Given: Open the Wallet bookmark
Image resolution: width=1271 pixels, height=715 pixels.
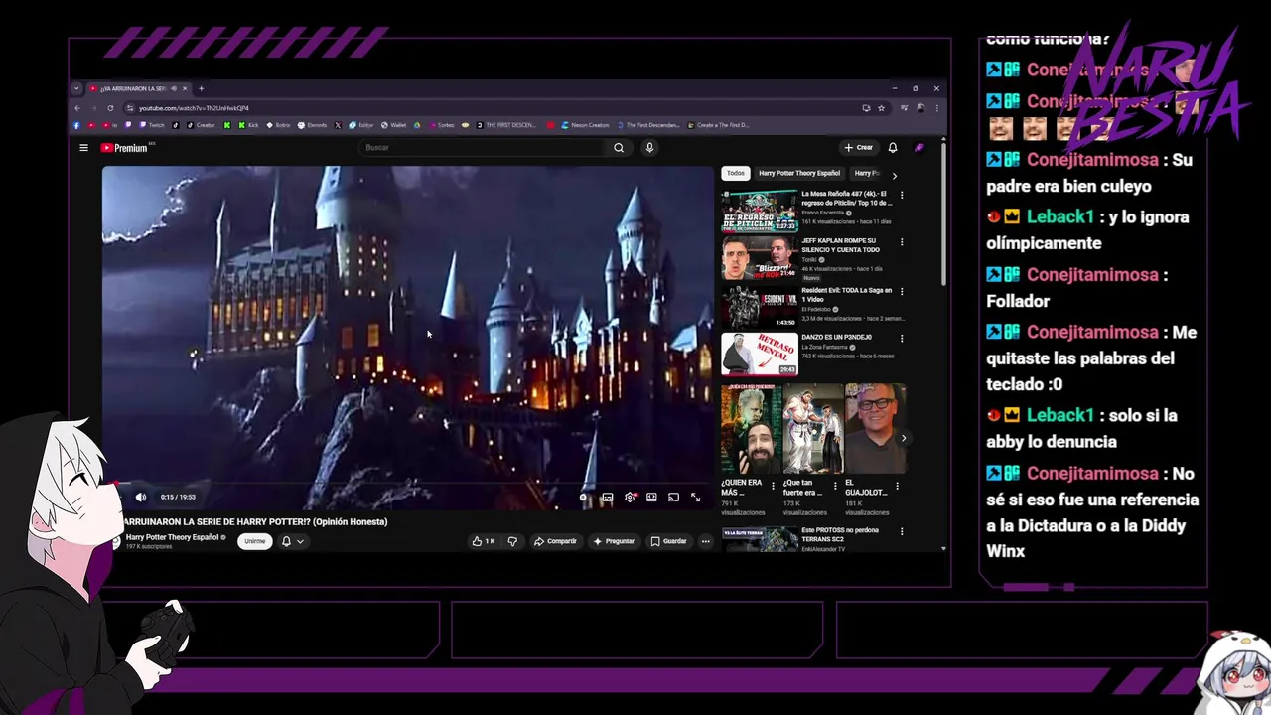Looking at the screenshot, I should pos(393,125).
